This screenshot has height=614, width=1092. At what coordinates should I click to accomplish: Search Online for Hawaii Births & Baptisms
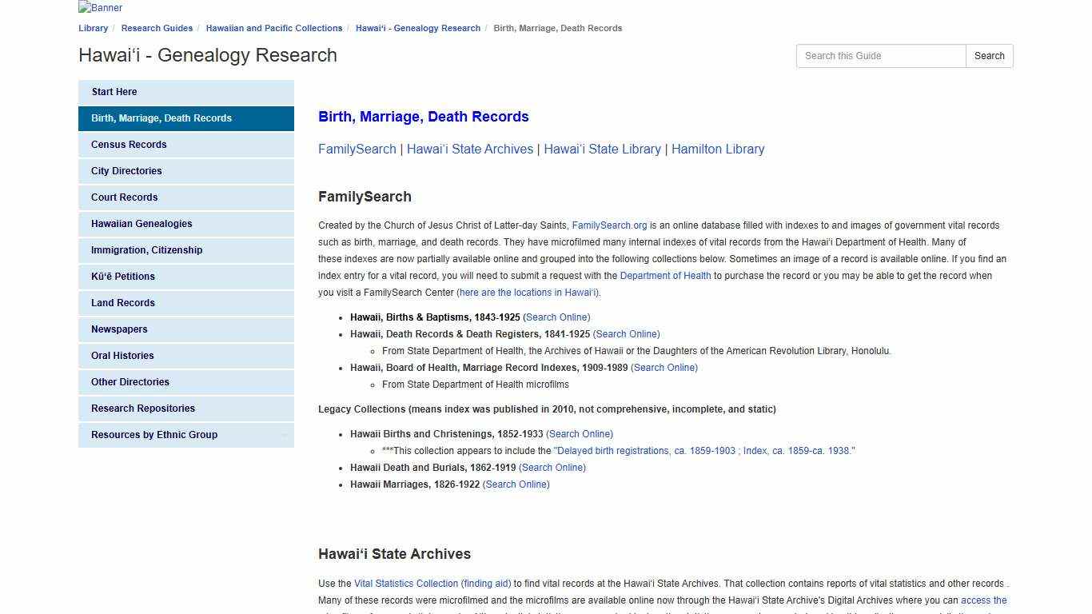[x=556, y=317]
